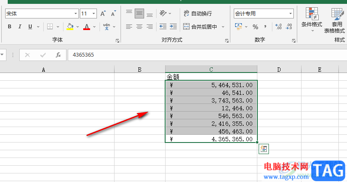This screenshot has width=347, height=182.
Task: Apply percent style
Action: (x=255, y=27)
